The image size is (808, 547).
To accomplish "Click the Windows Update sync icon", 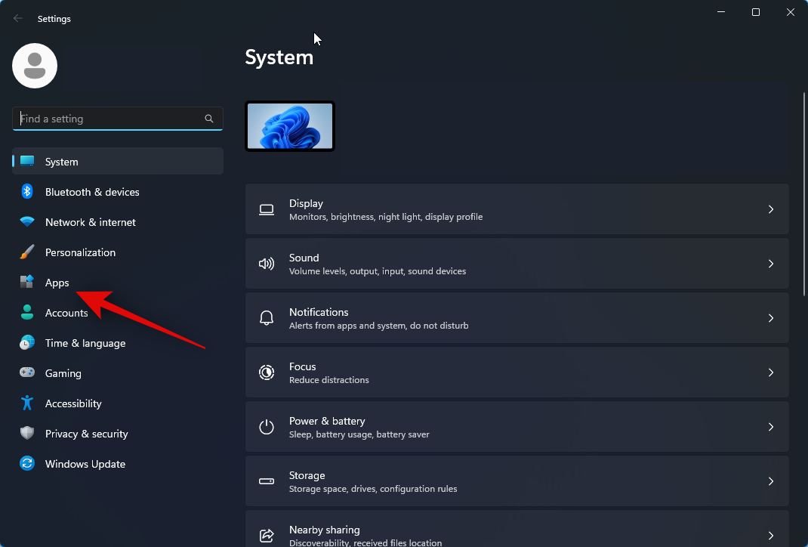I will pos(26,463).
